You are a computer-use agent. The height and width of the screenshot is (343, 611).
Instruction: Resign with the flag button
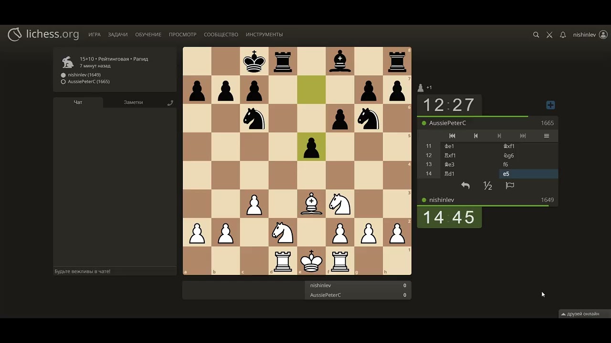point(510,186)
